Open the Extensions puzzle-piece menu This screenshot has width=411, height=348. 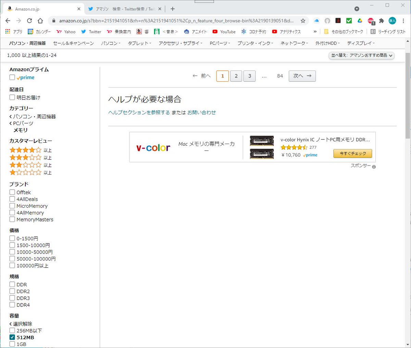point(382,21)
